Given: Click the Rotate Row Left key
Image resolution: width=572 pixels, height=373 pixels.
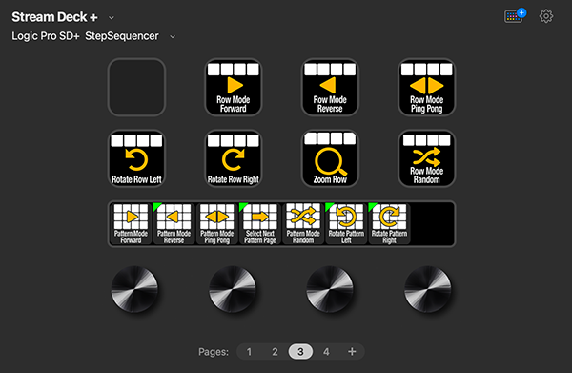Looking at the screenshot, I should (136, 158).
